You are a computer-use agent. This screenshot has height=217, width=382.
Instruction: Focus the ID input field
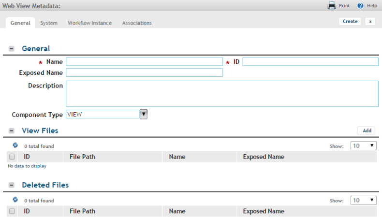pyautogui.click(x=310, y=61)
